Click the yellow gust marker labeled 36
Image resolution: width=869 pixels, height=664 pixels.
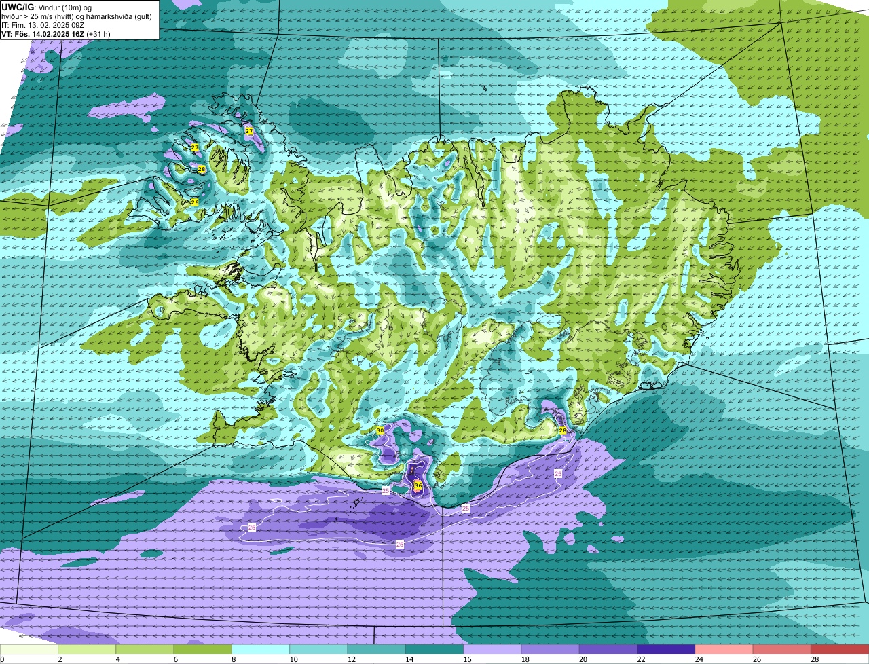pyautogui.click(x=418, y=486)
